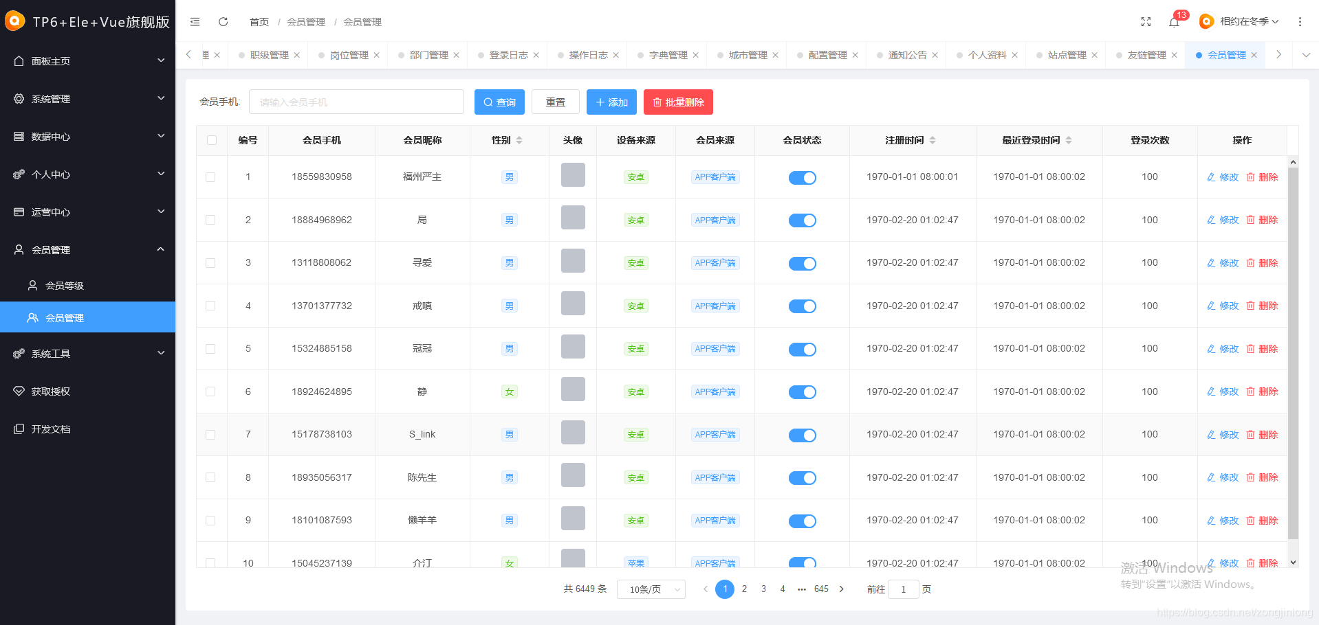The height and width of the screenshot is (625, 1319).
Task: Open the 相约在冬季 user dropdown
Action: (1239, 22)
